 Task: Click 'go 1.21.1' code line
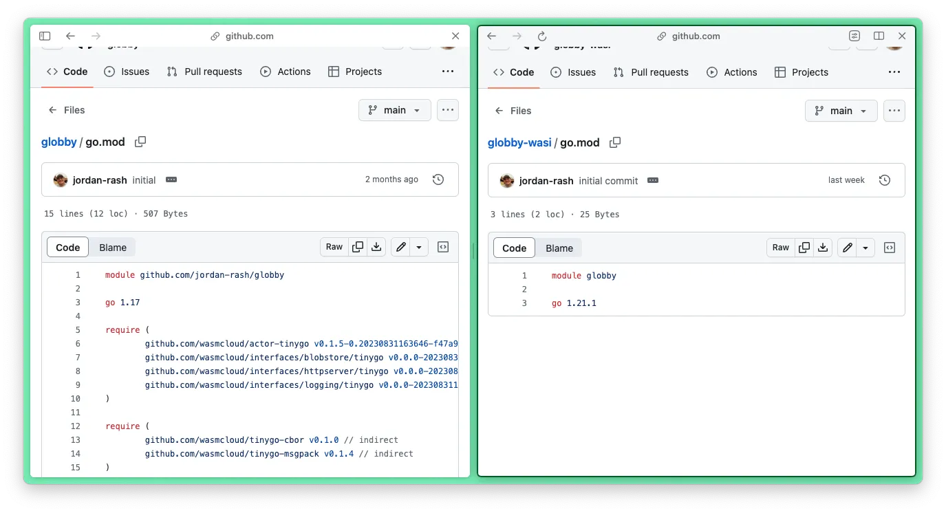(x=574, y=303)
